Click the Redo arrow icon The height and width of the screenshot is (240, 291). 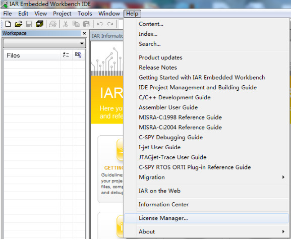pyautogui.click(x=110, y=24)
